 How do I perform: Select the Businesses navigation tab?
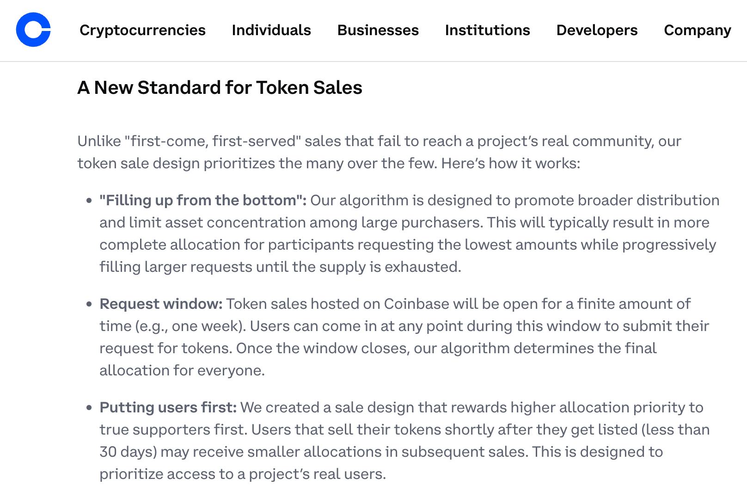click(x=378, y=31)
